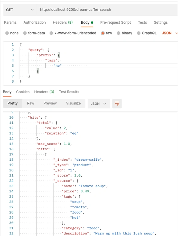The height and width of the screenshot is (236, 178).
Task: Click the request URL field
Action: click(107, 10)
